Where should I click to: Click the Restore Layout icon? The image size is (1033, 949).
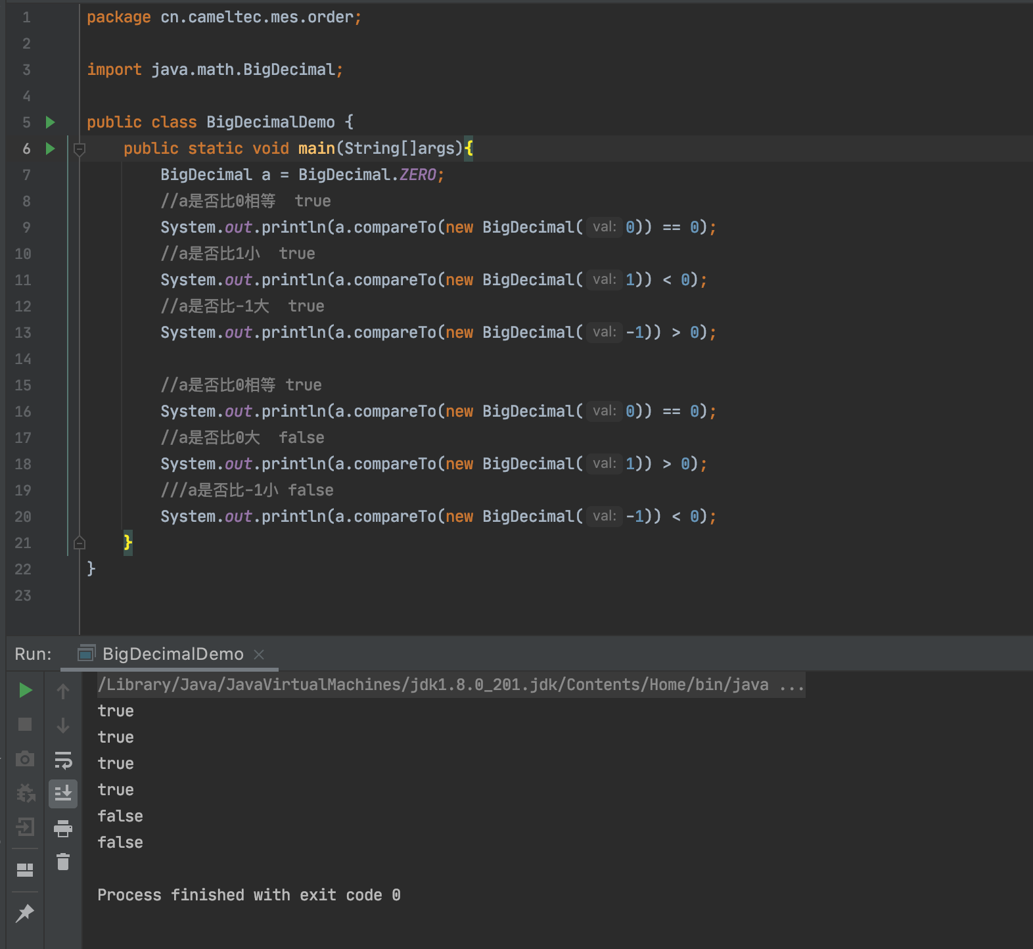[x=25, y=870]
